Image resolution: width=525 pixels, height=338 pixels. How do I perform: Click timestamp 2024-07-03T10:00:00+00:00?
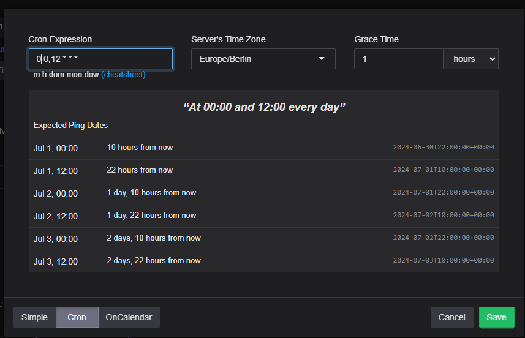444,260
